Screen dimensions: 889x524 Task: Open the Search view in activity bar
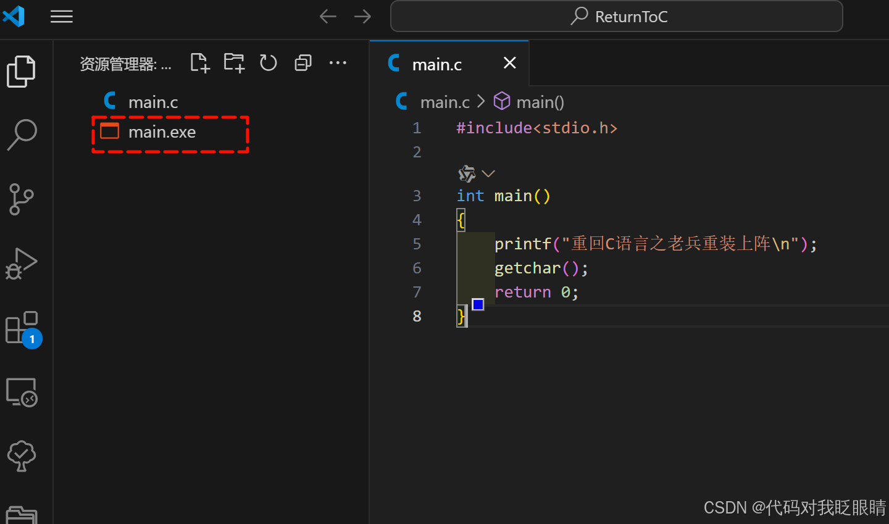[x=22, y=135]
